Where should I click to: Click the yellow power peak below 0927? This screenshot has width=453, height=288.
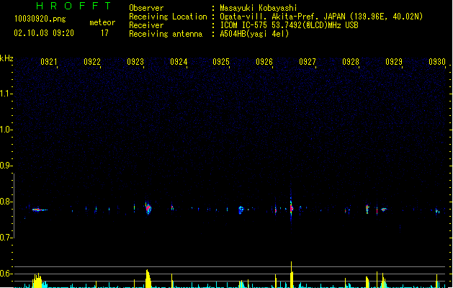292,274
